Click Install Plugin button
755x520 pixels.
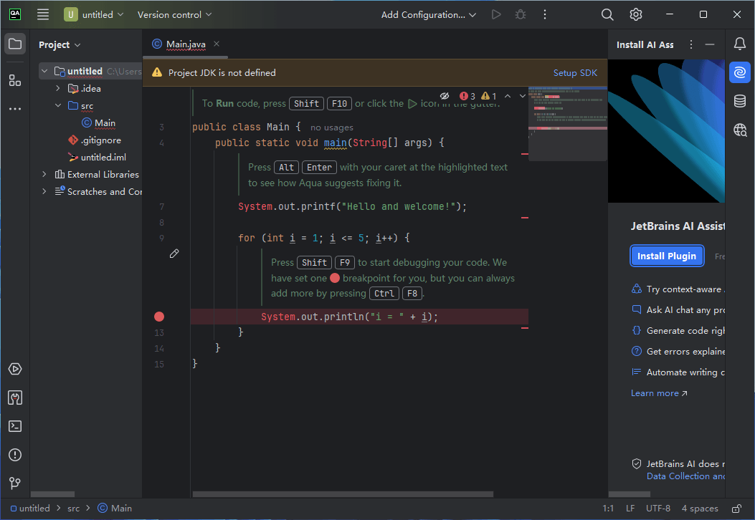tap(666, 256)
